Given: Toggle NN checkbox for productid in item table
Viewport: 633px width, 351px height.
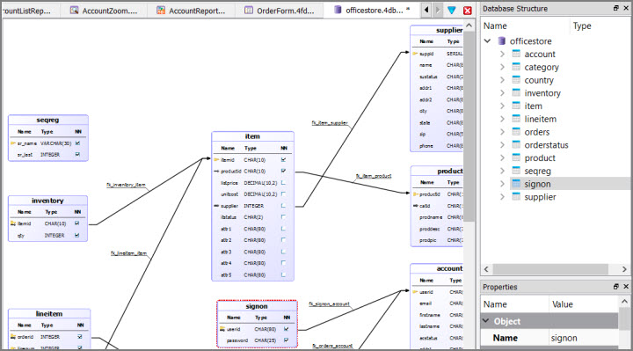Looking at the screenshot, I should 283,171.
